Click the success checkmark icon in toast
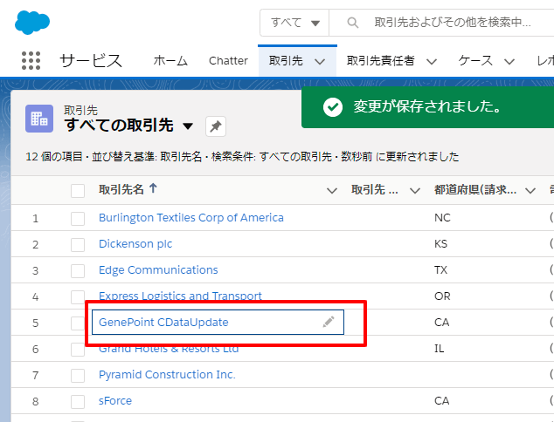The height and width of the screenshot is (422, 554). tap(332, 106)
